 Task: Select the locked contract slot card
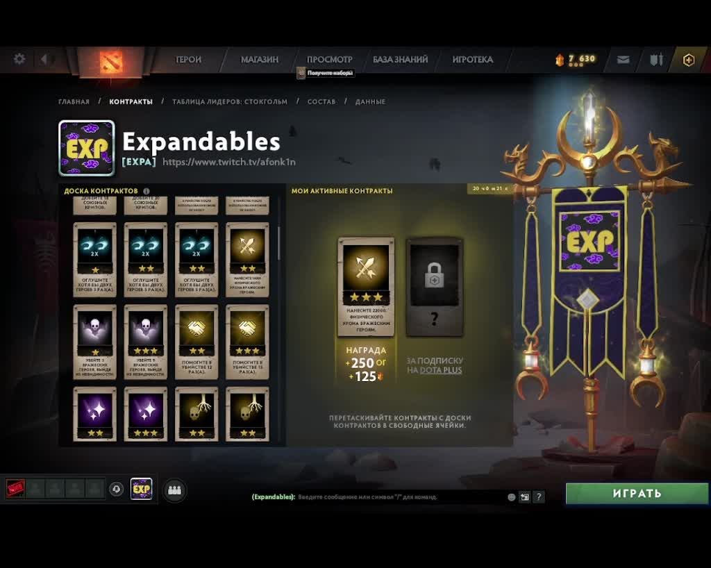coord(435,287)
